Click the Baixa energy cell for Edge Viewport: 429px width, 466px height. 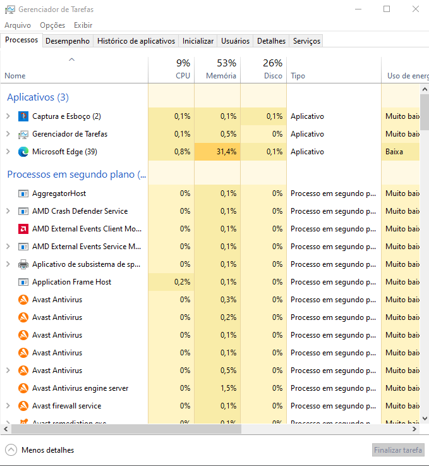coord(401,152)
